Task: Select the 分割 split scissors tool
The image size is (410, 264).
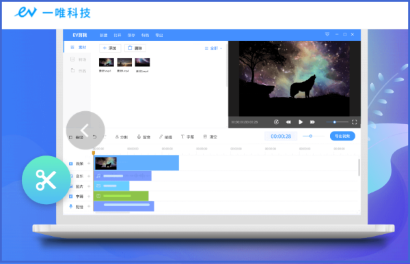Action: (x=122, y=137)
